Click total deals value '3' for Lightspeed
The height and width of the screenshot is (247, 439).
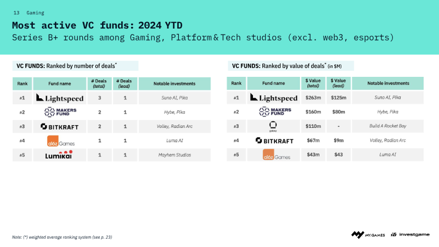pos(99,98)
